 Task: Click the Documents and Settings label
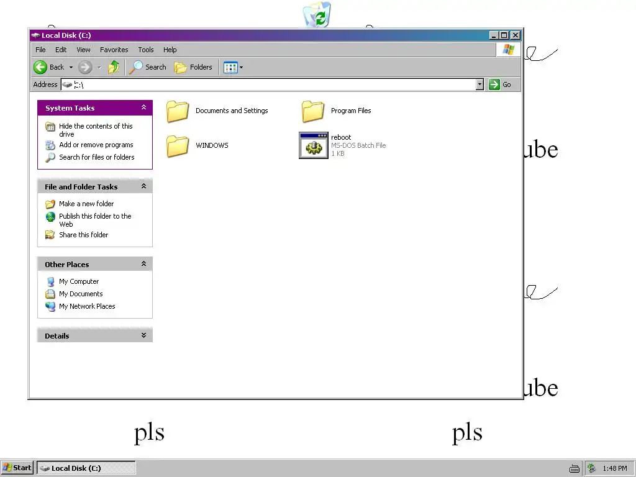pos(232,111)
